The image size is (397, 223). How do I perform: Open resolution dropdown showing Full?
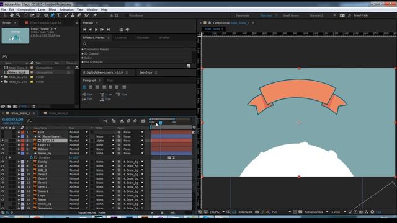(x=281, y=212)
